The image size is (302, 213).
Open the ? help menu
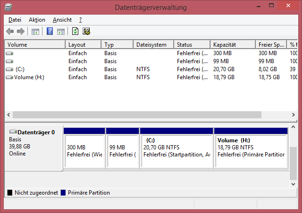(x=80, y=20)
